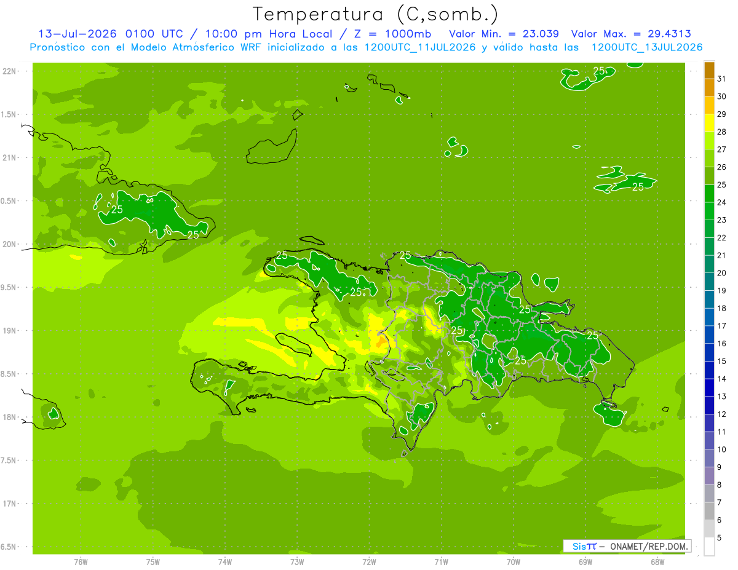
Task: Click the 68W longitude axis label
Action: [x=657, y=561]
